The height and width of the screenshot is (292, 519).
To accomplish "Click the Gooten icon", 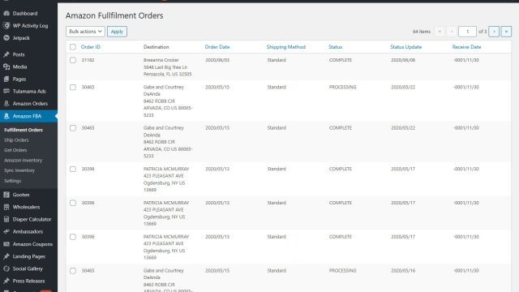I will (6, 195).
